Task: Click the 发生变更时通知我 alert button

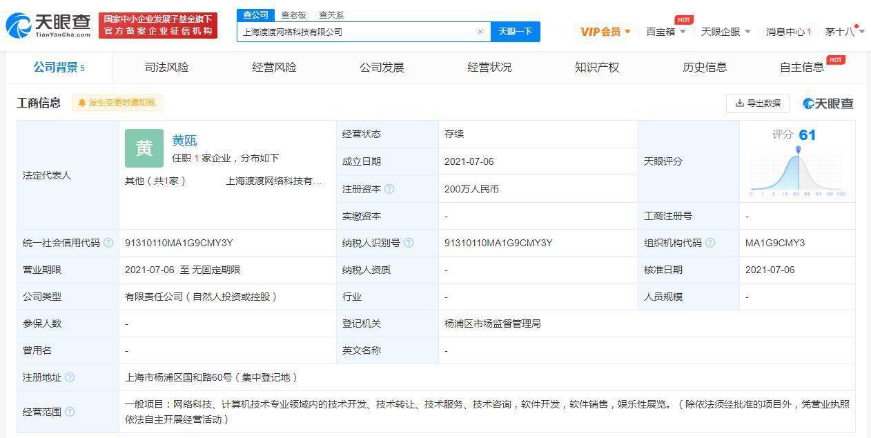Action: pyautogui.click(x=117, y=103)
